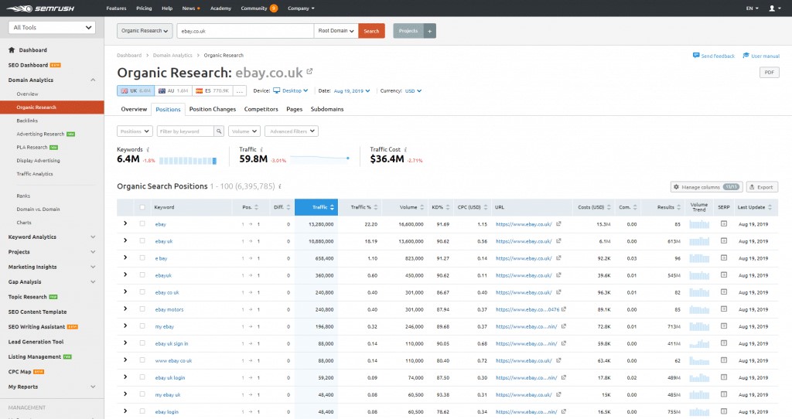Image resolution: width=792 pixels, height=419 pixels.
Task: Click Traffic trend sparkline
Action: (320, 159)
